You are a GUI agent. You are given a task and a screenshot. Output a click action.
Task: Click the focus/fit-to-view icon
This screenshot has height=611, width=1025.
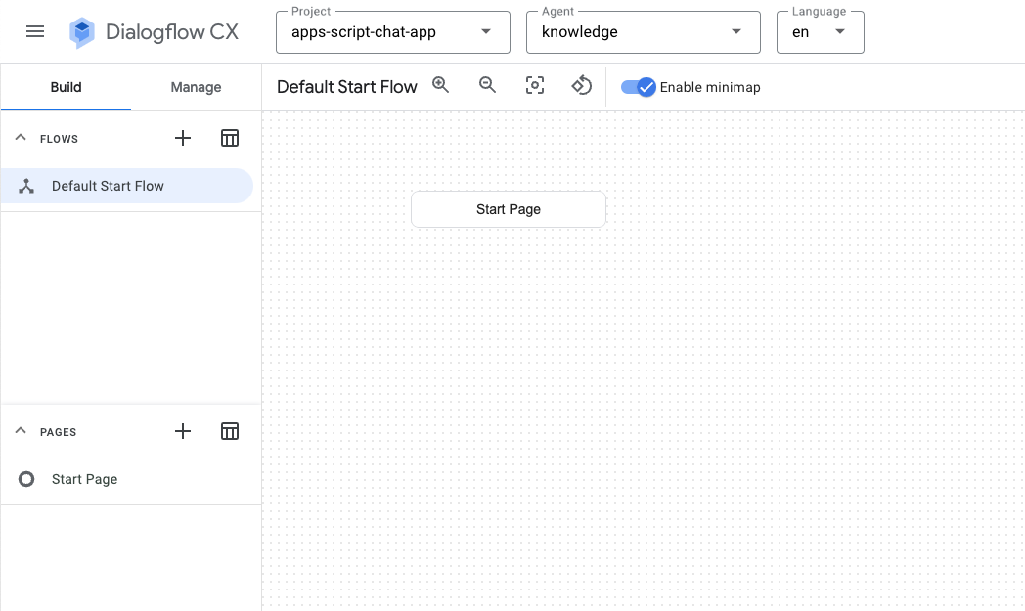(535, 86)
